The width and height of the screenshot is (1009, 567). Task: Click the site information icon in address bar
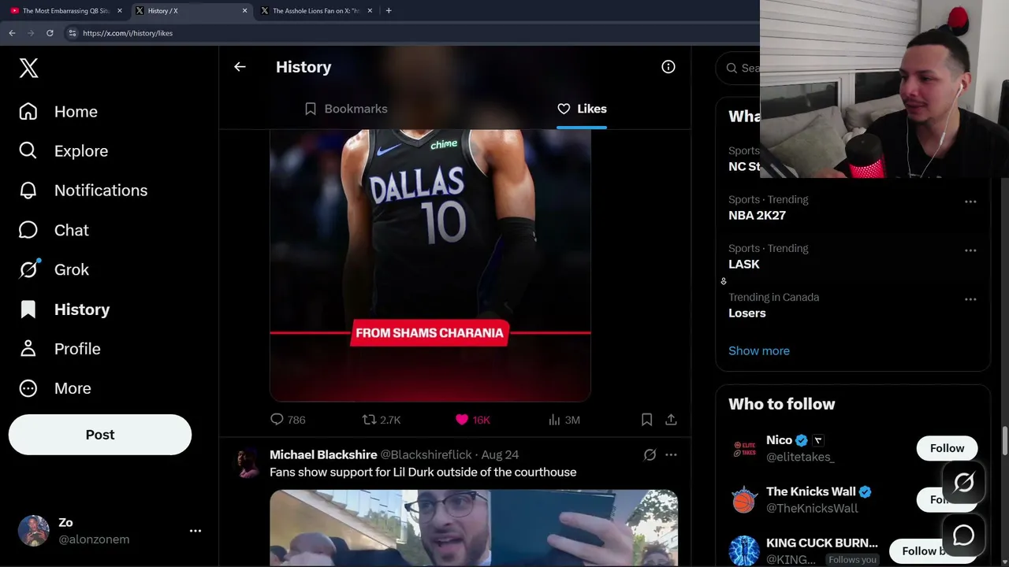tap(72, 33)
